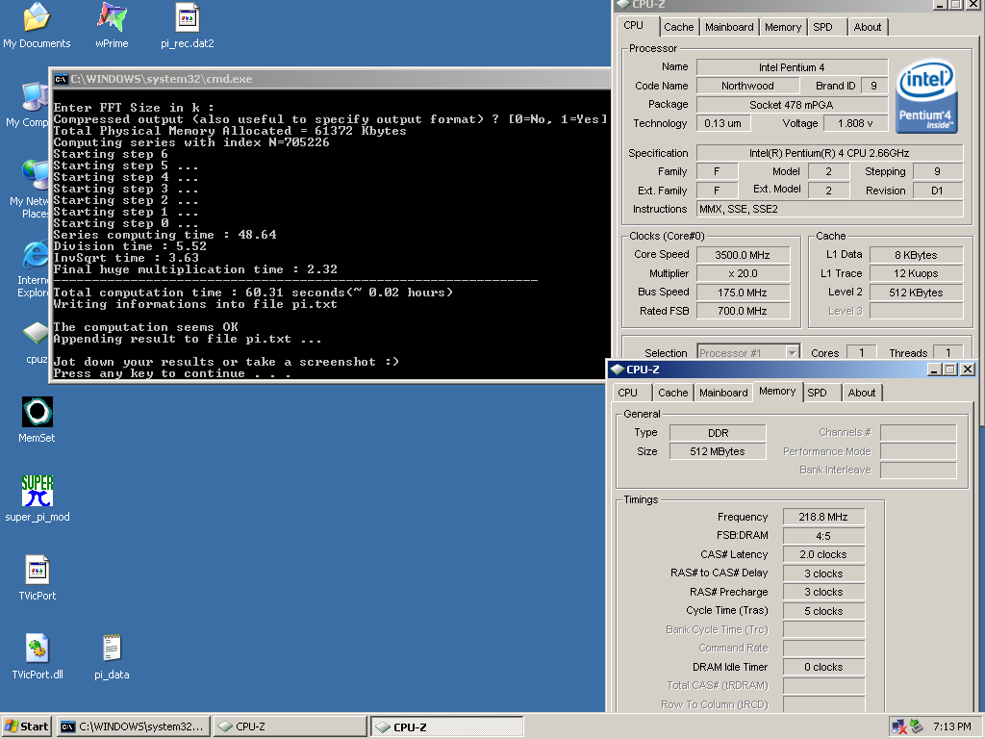
Task: Click the cmd.exe title bar icon
Action: coord(61,79)
